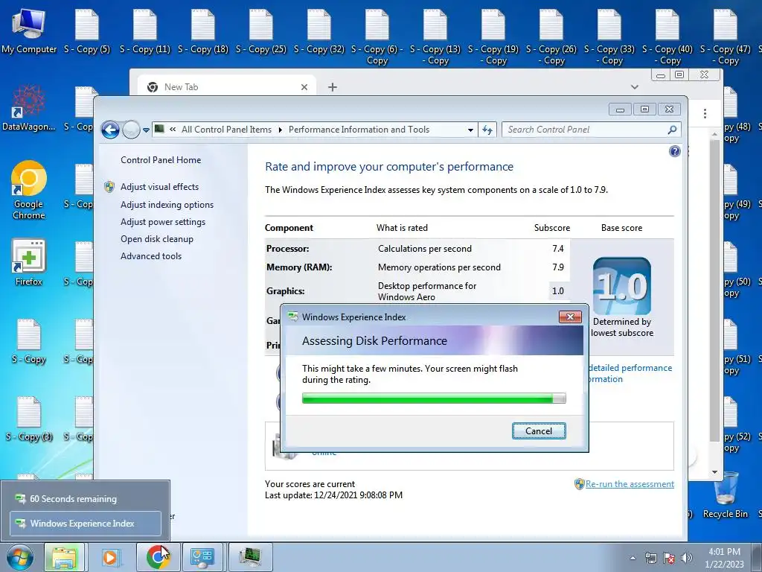The image size is (762, 572).
Task: Select the S - Copy (19) - Copy file
Action: [x=493, y=37]
